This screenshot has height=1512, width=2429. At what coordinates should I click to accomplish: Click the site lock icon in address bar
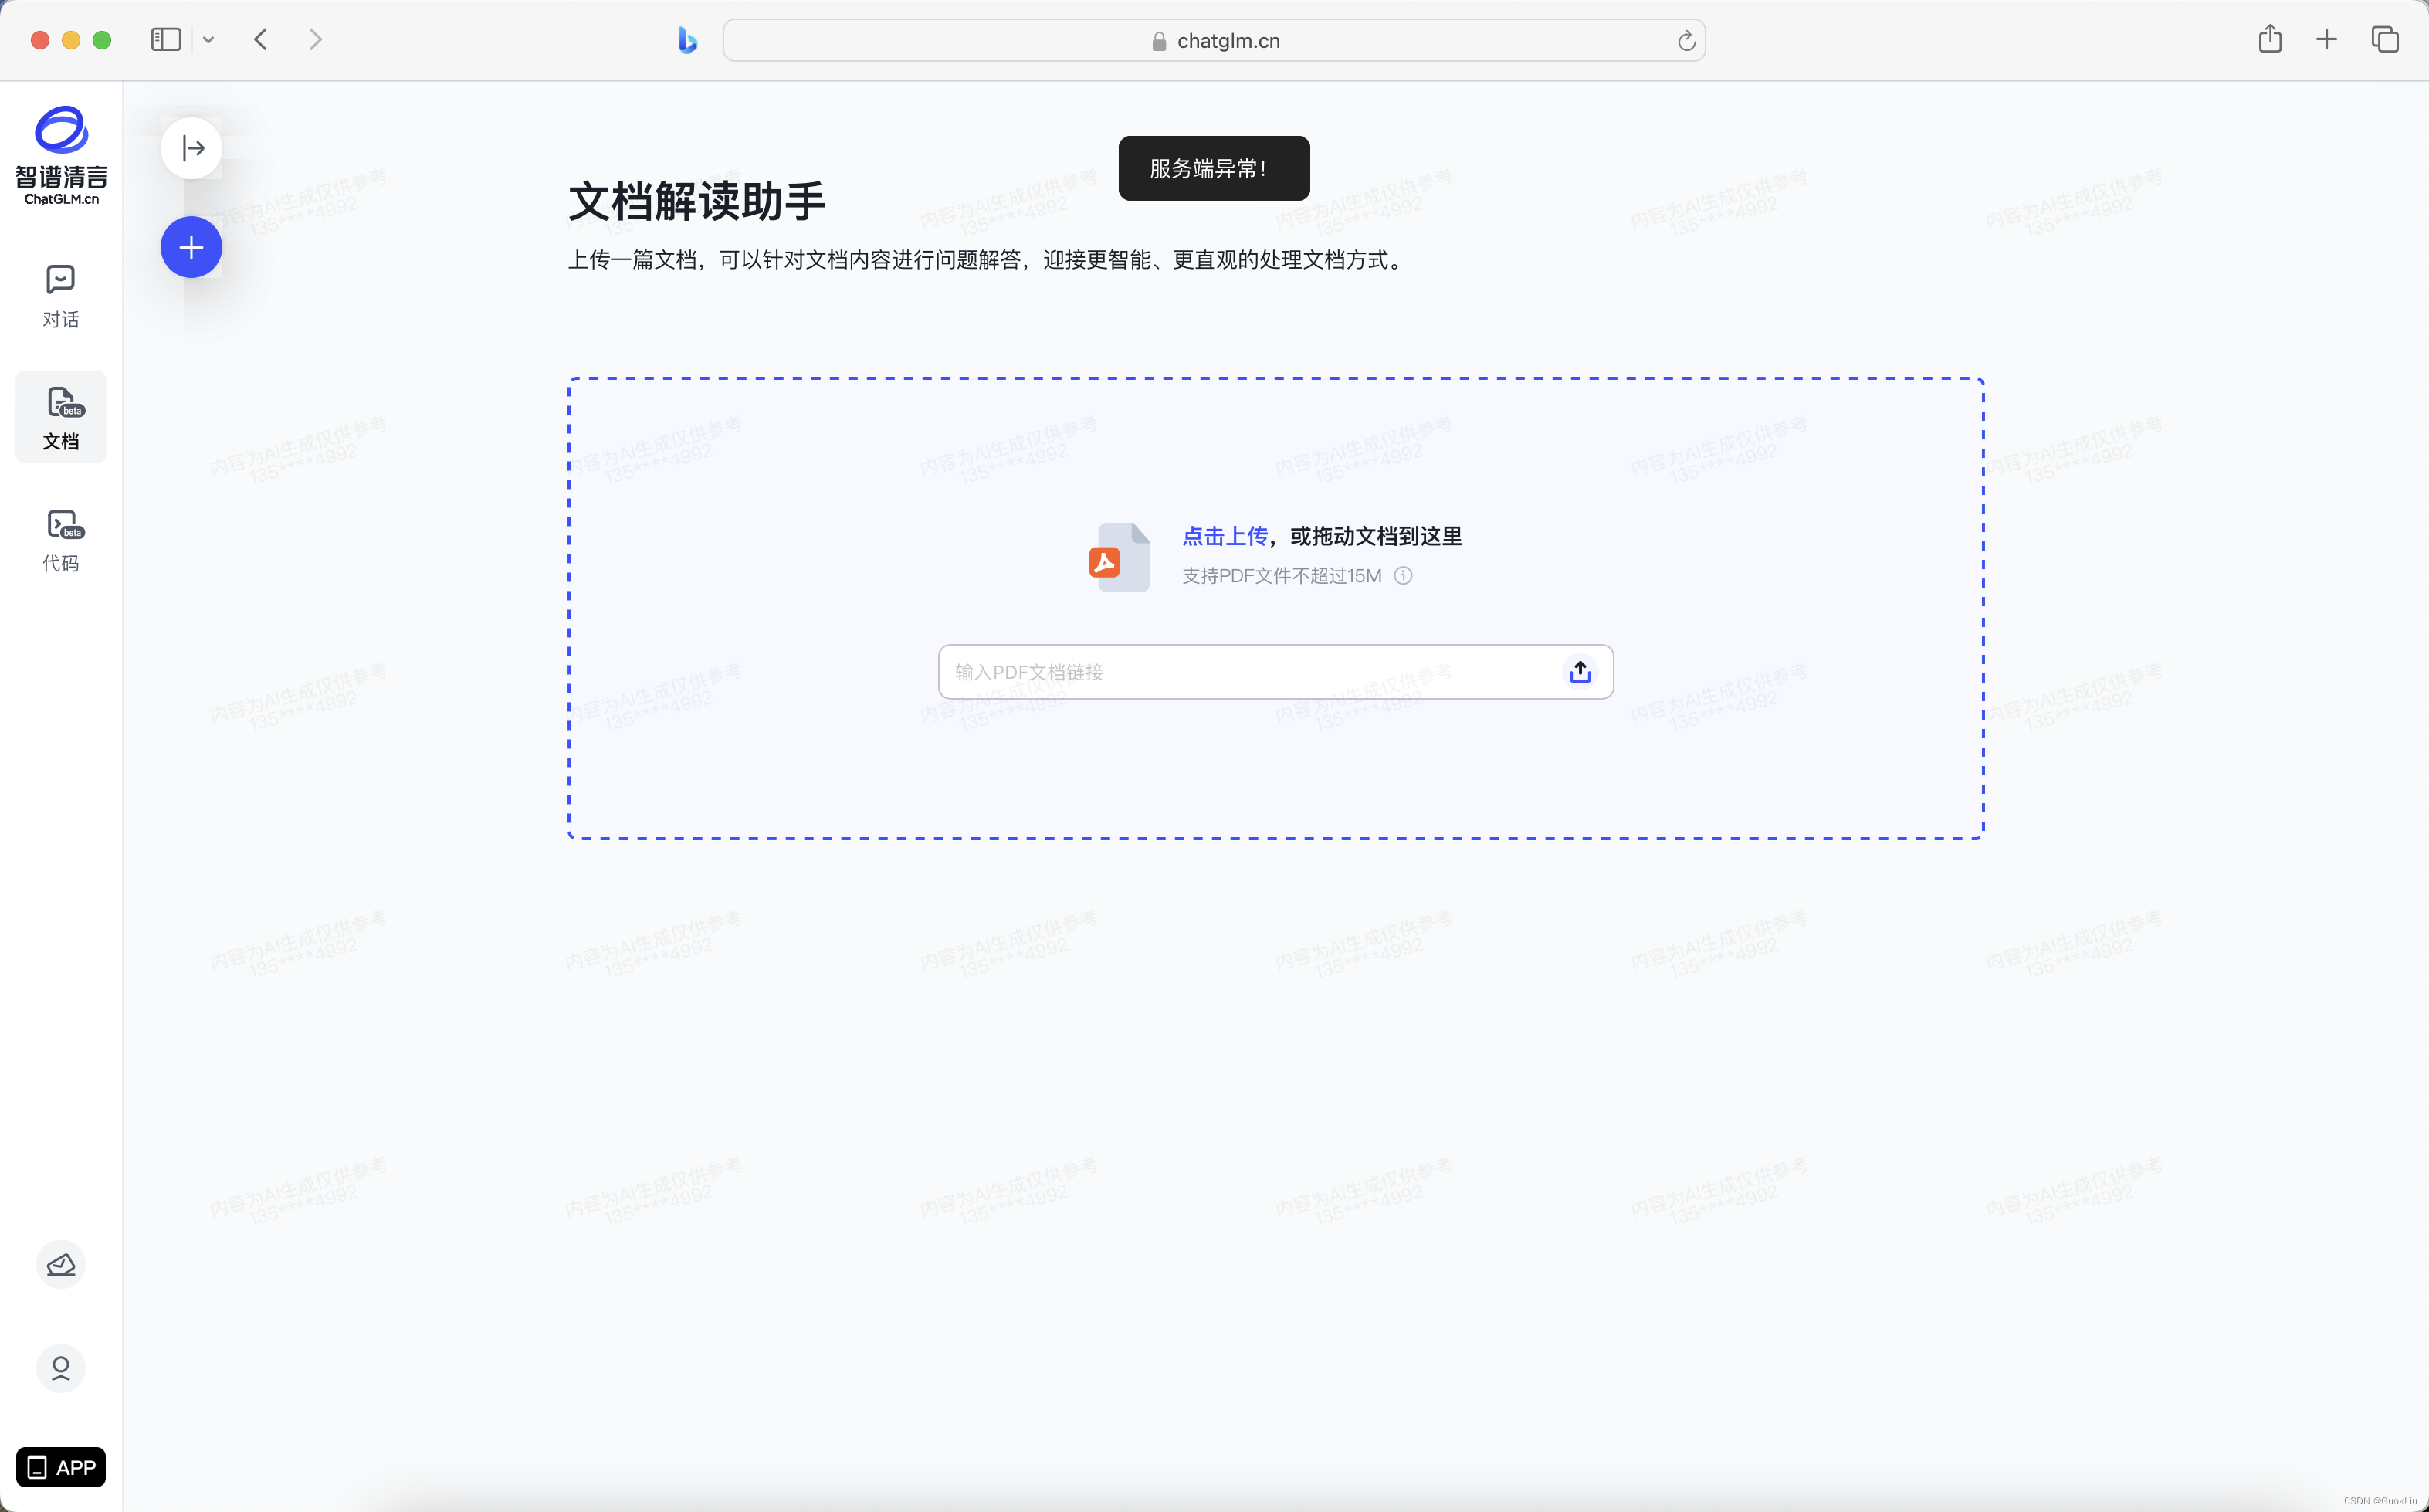pyautogui.click(x=1158, y=41)
